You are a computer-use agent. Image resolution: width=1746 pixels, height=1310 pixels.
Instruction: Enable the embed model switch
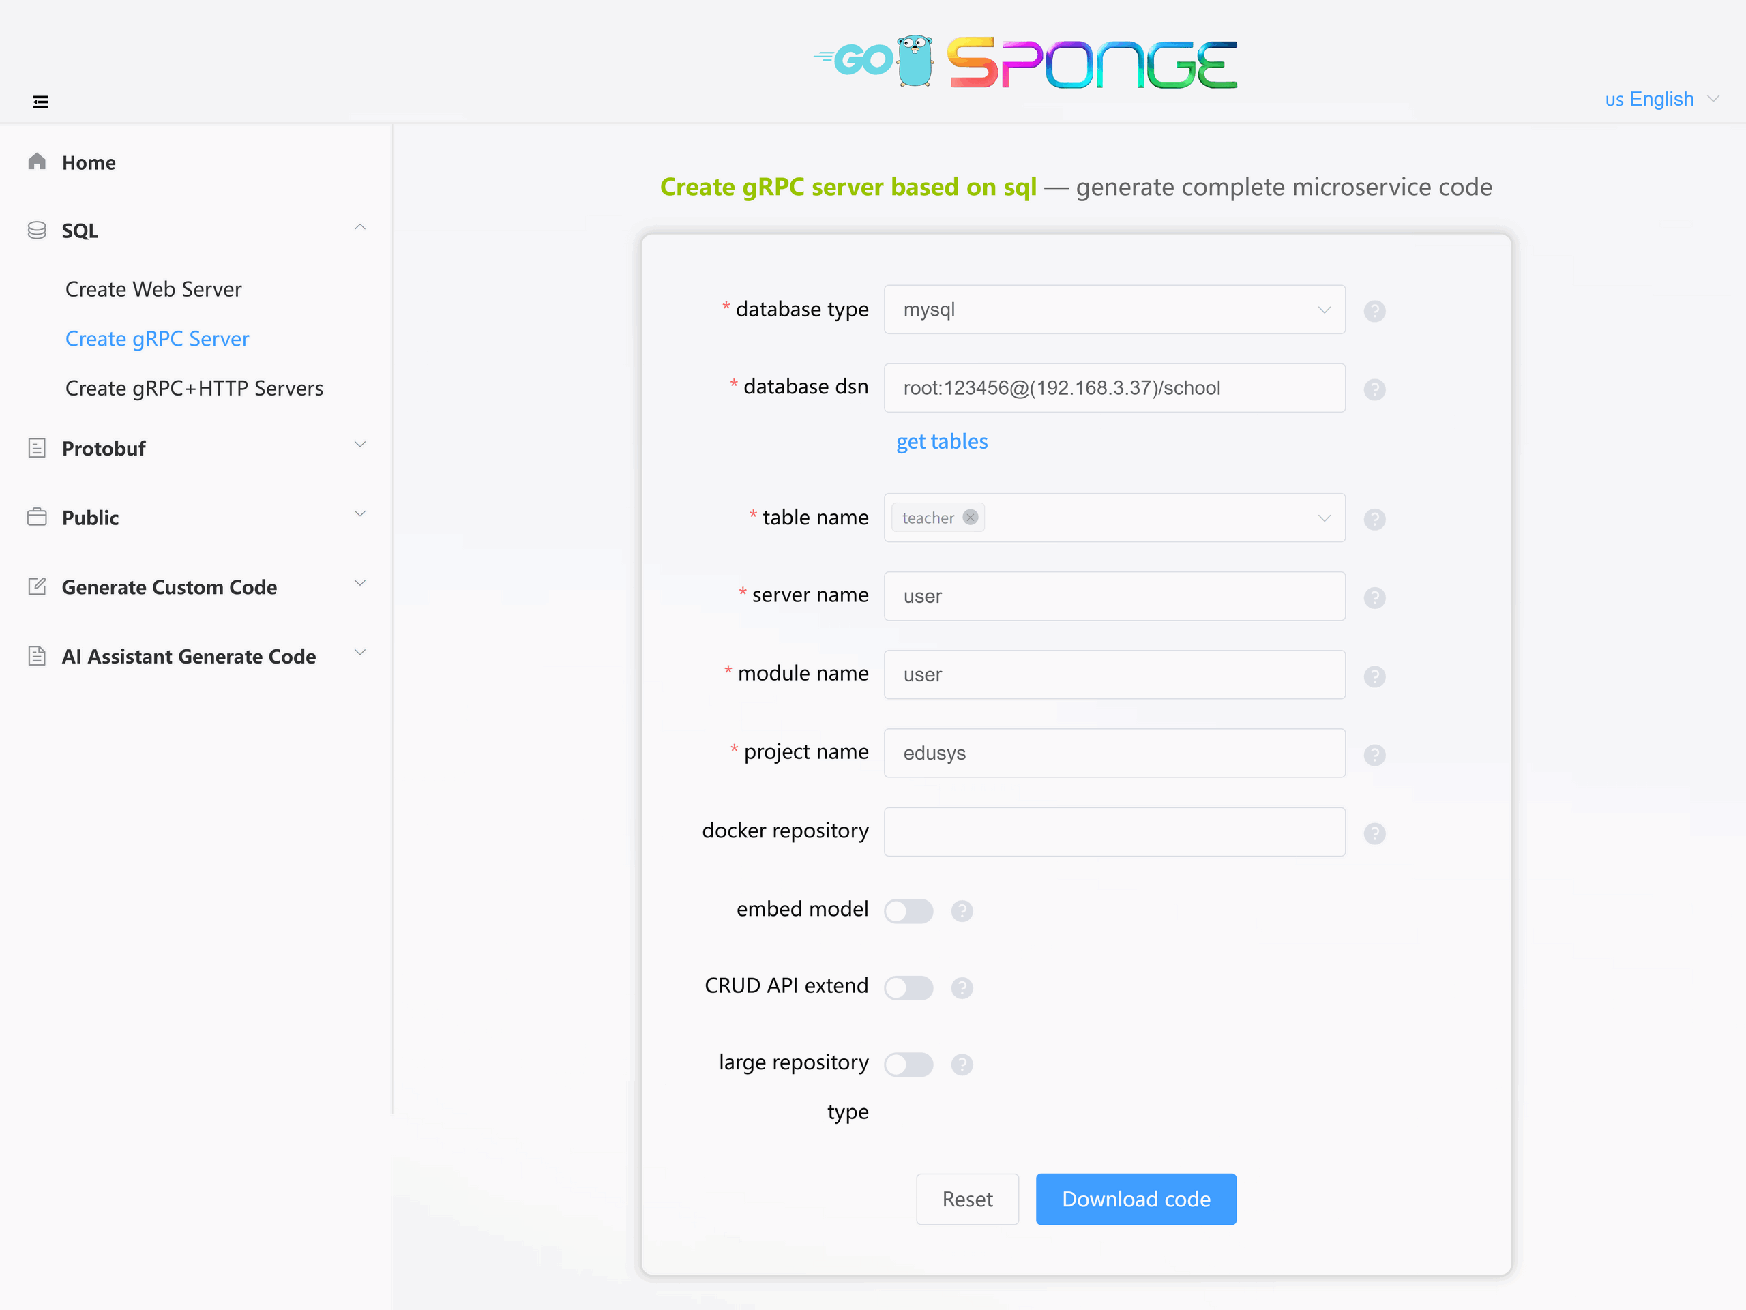click(908, 910)
